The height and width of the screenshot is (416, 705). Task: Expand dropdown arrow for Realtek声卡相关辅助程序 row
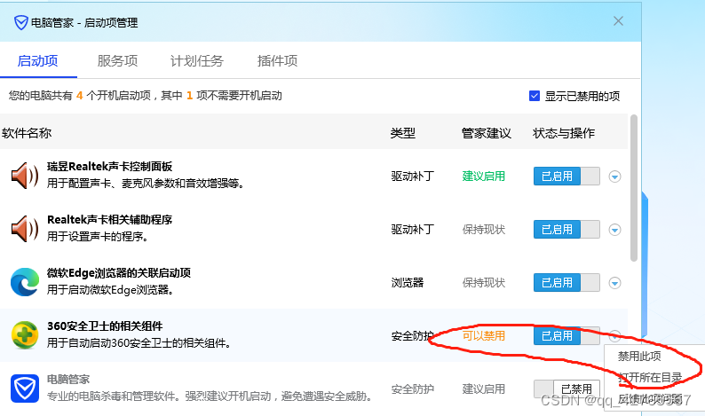614,230
